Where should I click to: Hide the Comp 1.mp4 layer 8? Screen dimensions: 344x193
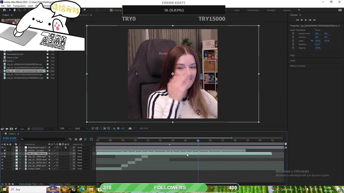click(x=2, y=169)
